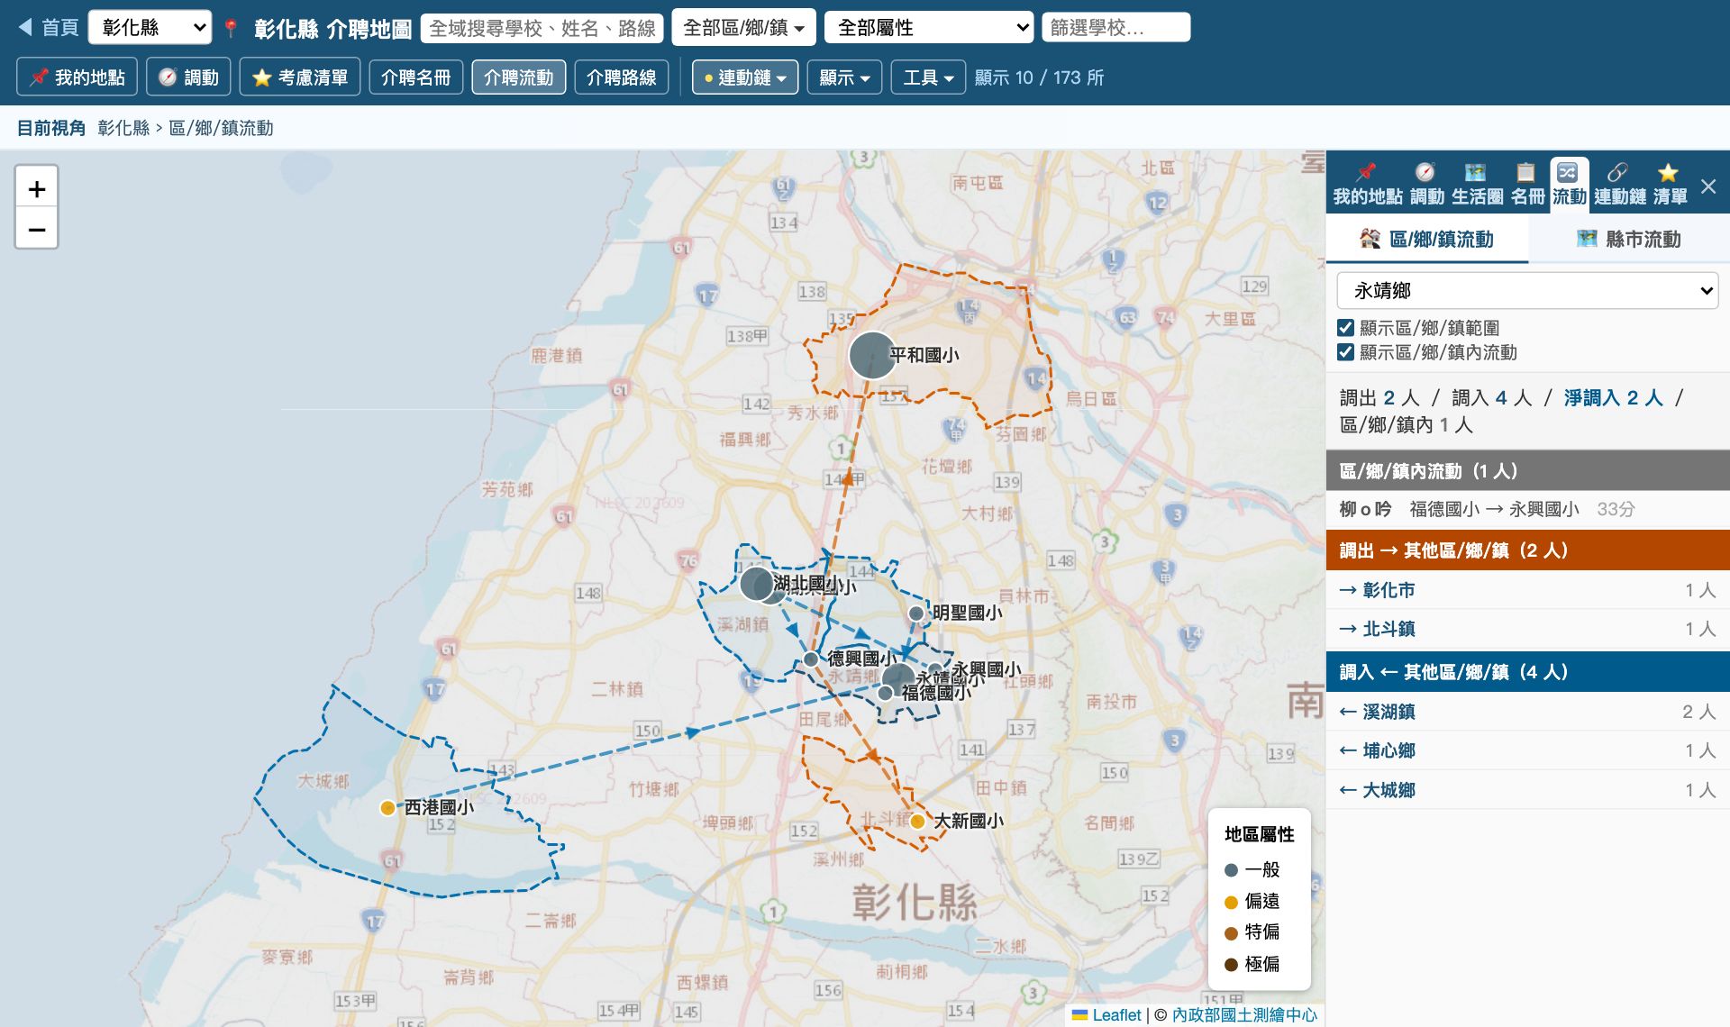
Task: Switch to 區/鄉/鎮流動 tab
Action: tap(1427, 239)
